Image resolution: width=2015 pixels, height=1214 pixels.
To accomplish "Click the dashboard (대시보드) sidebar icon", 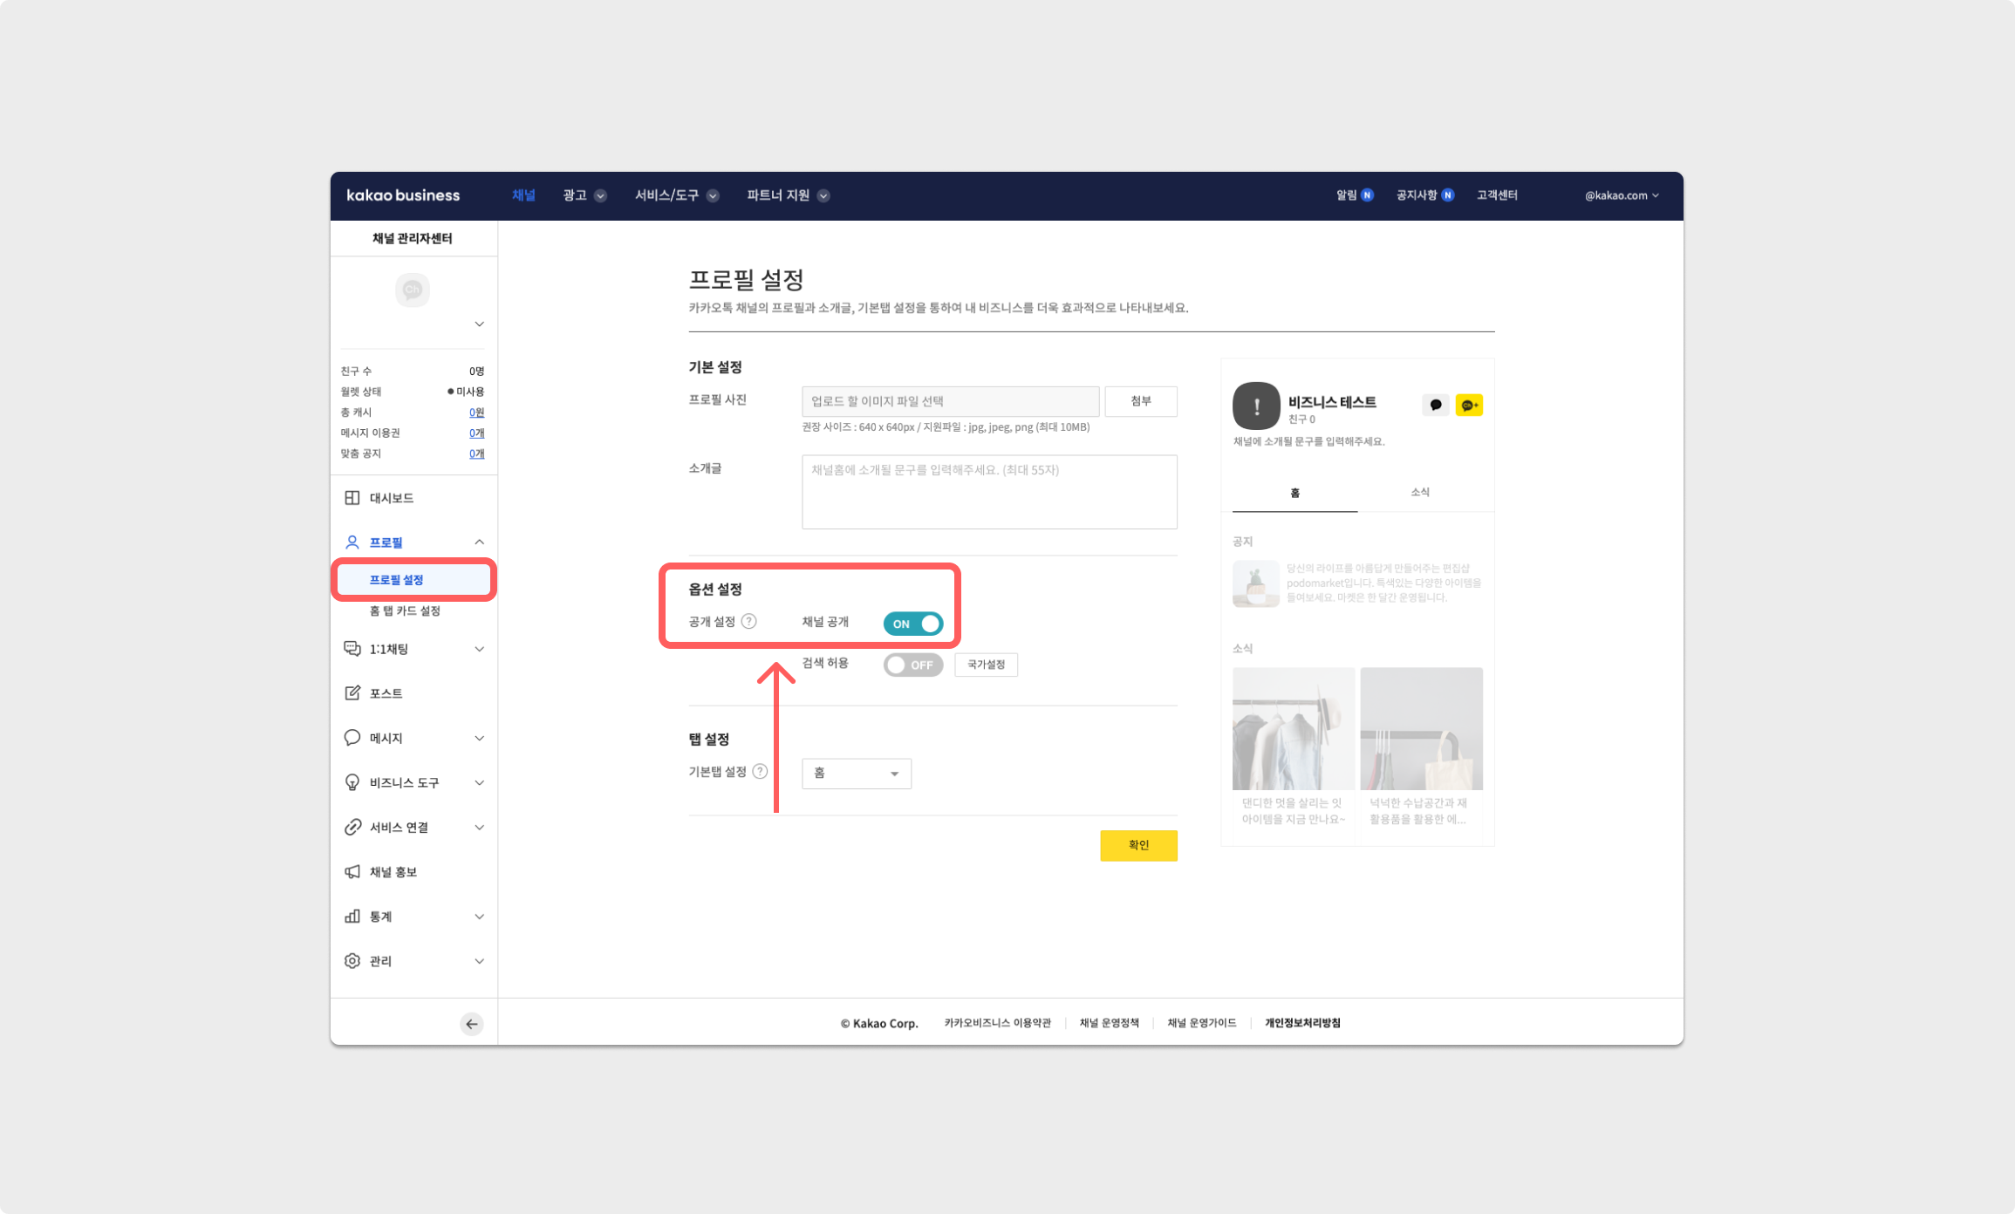I will 352,498.
